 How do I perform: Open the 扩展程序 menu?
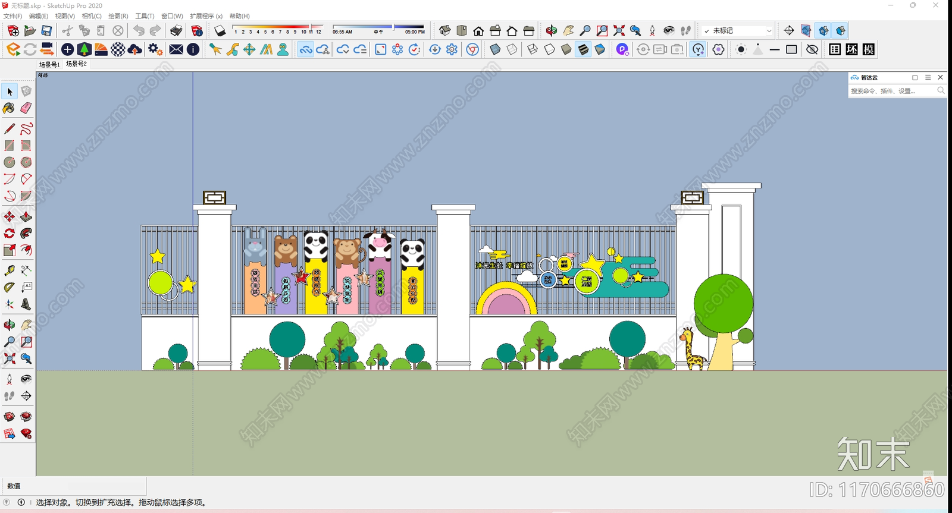point(206,16)
